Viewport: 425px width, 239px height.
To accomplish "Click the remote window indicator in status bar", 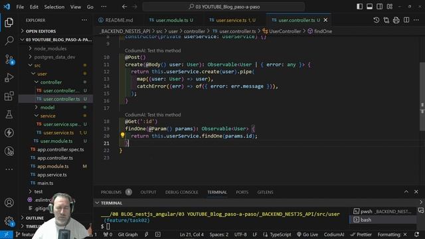I will pos(6,234).
